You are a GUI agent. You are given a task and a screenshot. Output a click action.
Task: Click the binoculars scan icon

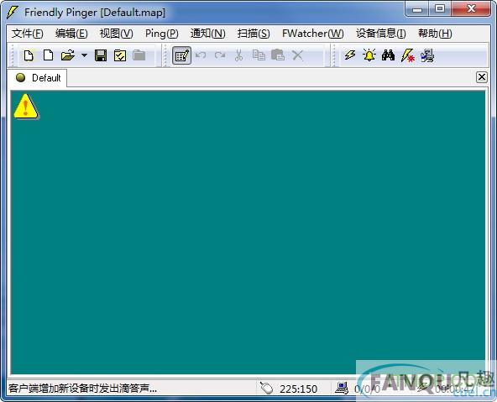pyautogui.click(x=388, y=55)
